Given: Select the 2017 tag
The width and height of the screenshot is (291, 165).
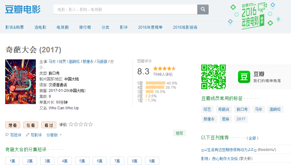Looking at the screenshot, I should coord(241,119).
